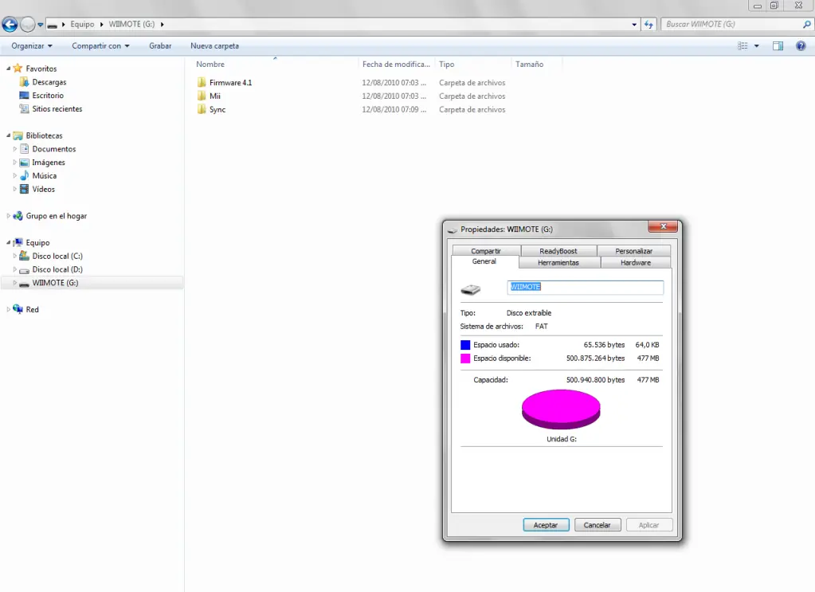This screenshot has width=815, height=592.
Task: Expand the Disco local (C:) node
Action: [14, 256]
